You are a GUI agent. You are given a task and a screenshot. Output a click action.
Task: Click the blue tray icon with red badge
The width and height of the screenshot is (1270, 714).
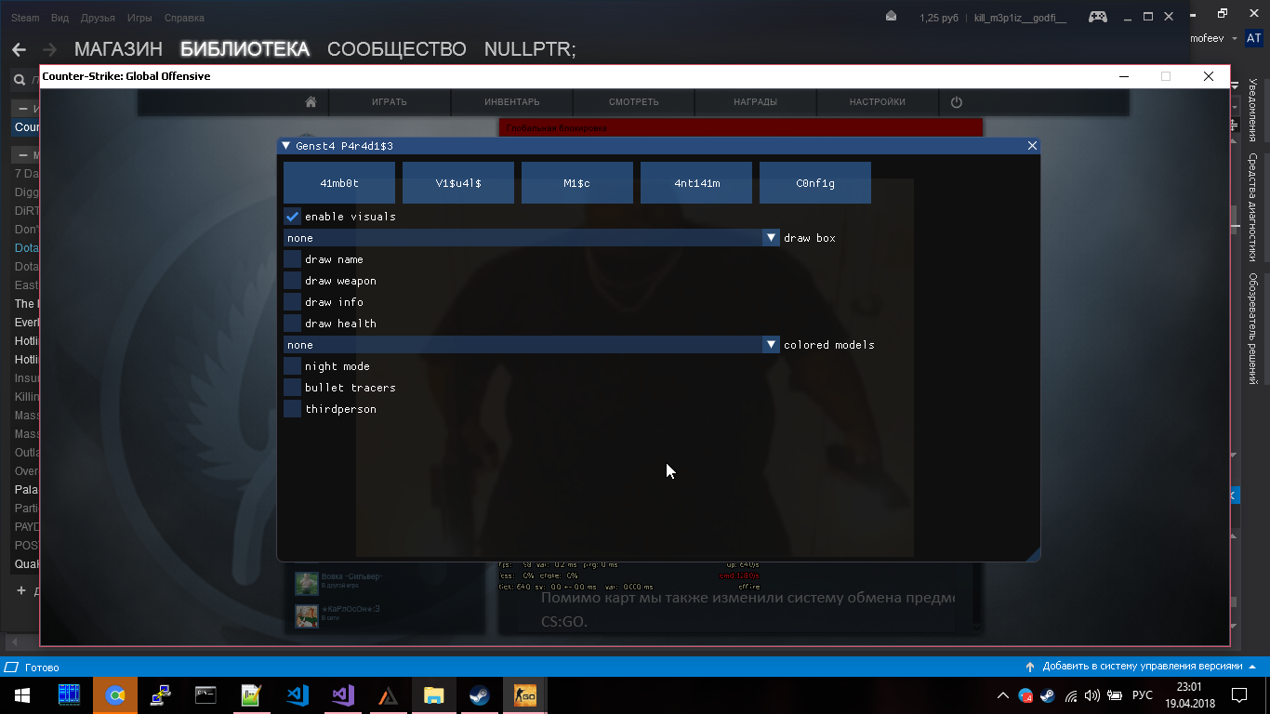pos(1025,695)
